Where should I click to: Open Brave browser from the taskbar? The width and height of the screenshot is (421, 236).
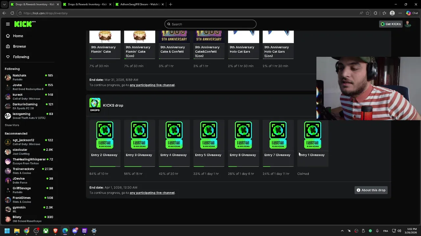coord(55,231)
